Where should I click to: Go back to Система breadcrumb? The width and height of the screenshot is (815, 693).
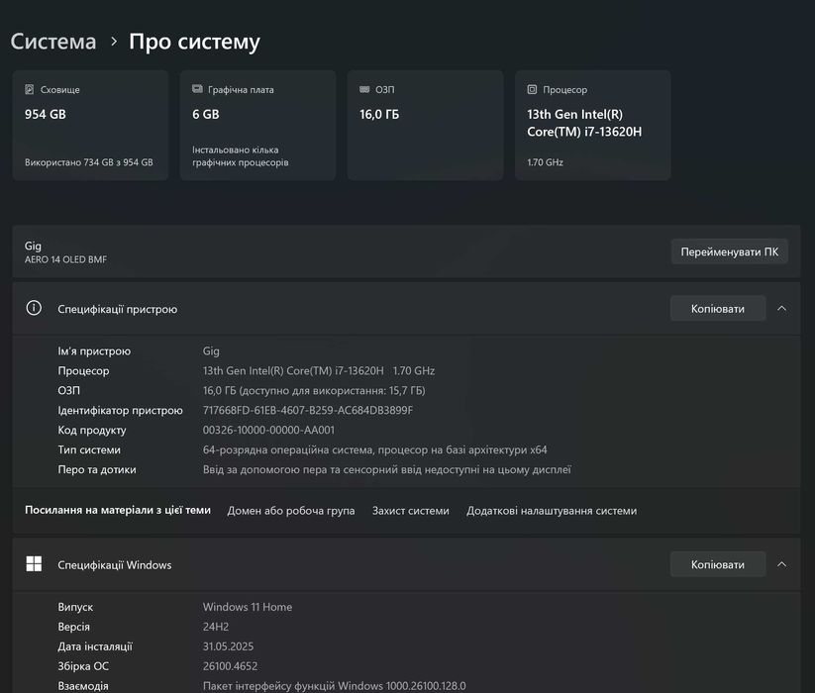pyautogui.click(x=53, y=42)
